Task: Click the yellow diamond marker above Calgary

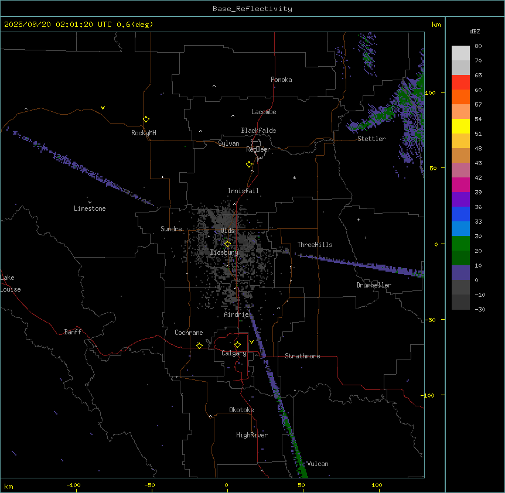Action: tap(237, 344)
